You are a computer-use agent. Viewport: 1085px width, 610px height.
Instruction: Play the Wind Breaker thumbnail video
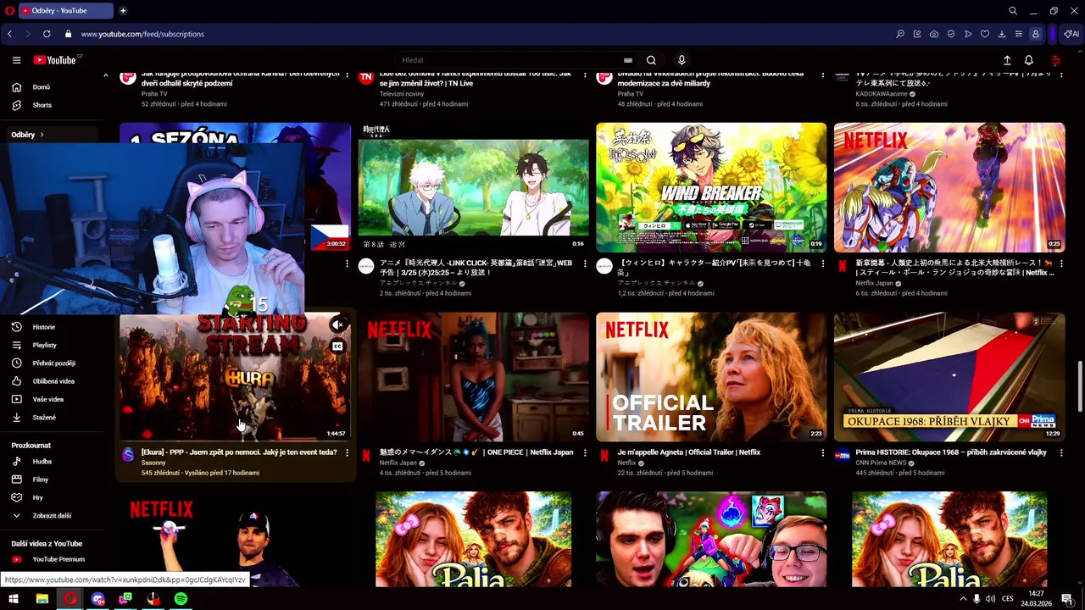711,187
